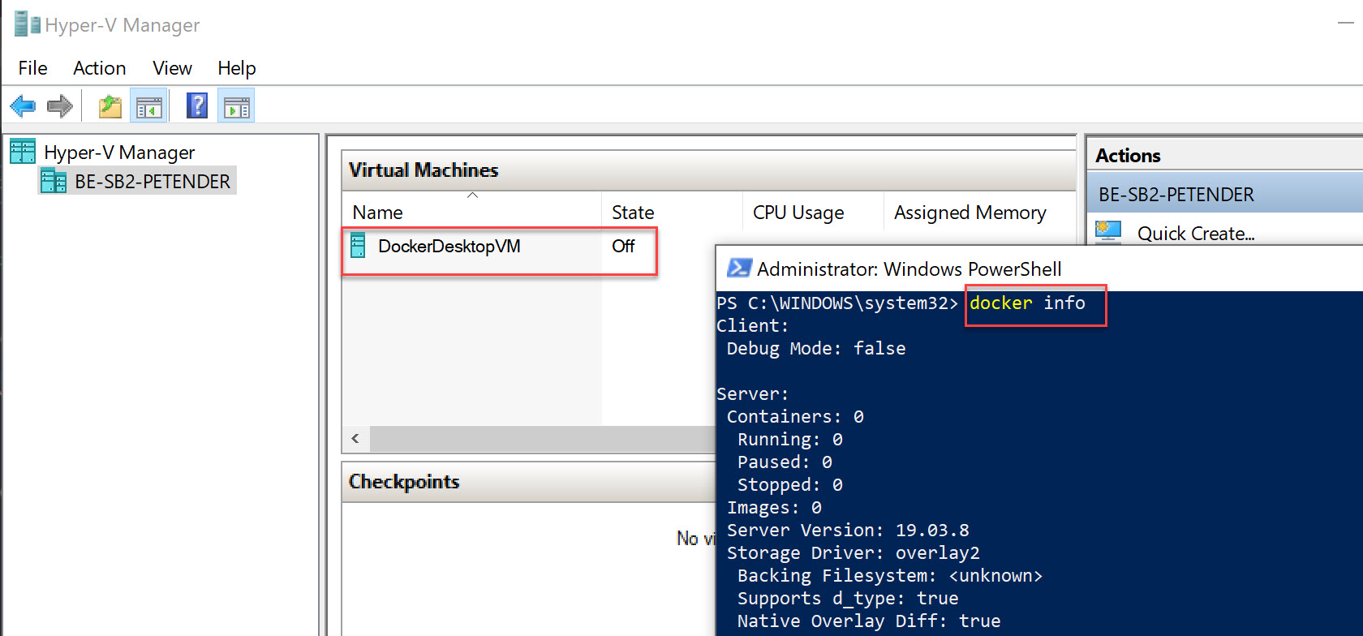Screen dimensions: 1363x636
Task: Toggle the Show/Hide Action Pane icon
Action: [x=236, y=106]
